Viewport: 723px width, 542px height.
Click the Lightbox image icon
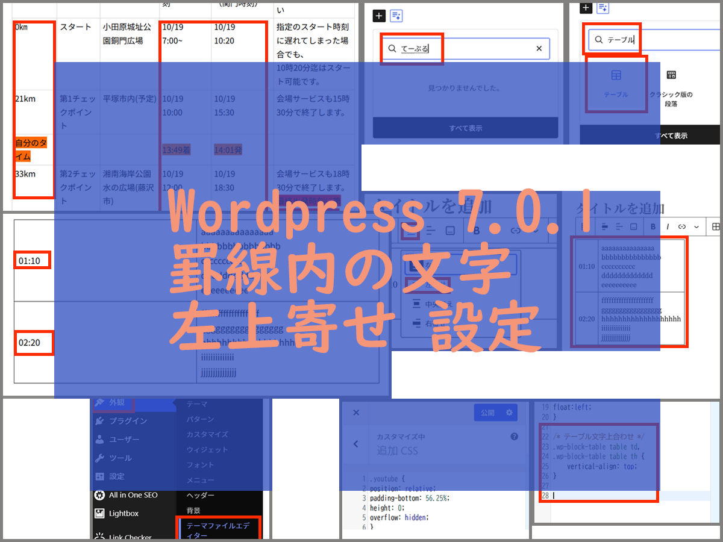[x=100, y=513]
